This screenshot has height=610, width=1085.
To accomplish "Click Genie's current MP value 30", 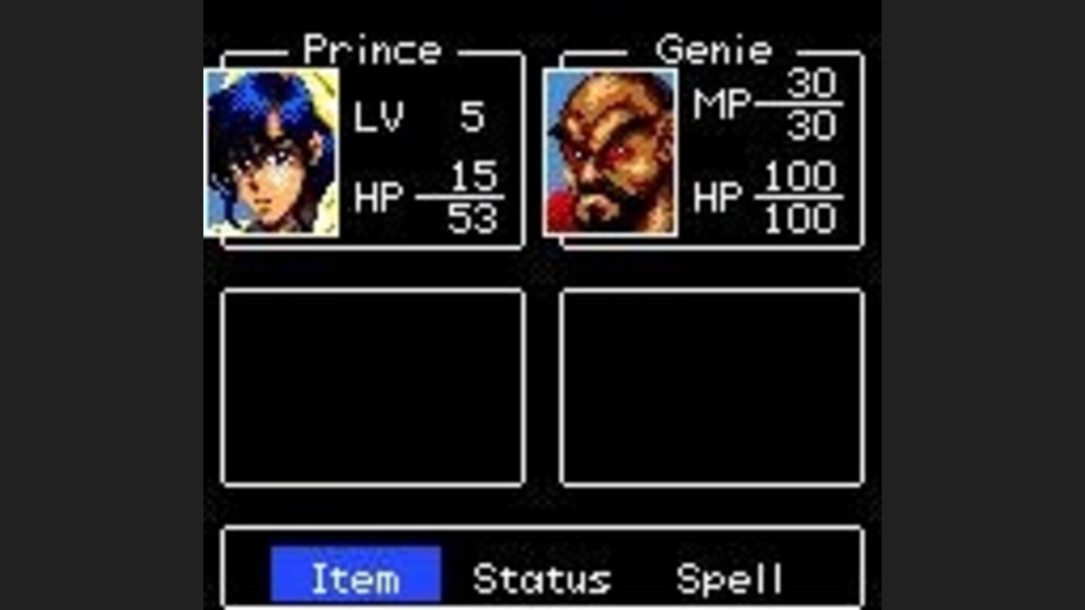I will 812,84.
